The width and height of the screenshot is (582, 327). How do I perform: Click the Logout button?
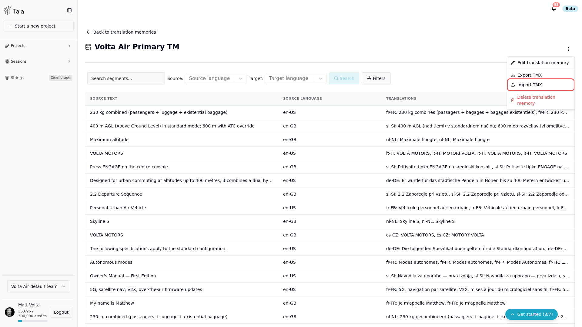point(61,312)
